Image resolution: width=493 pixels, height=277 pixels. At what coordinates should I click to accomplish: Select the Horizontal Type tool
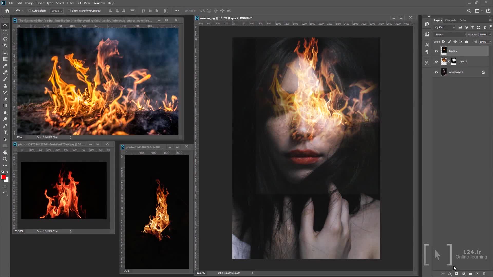pyautogui.click(x=5, y=132)
